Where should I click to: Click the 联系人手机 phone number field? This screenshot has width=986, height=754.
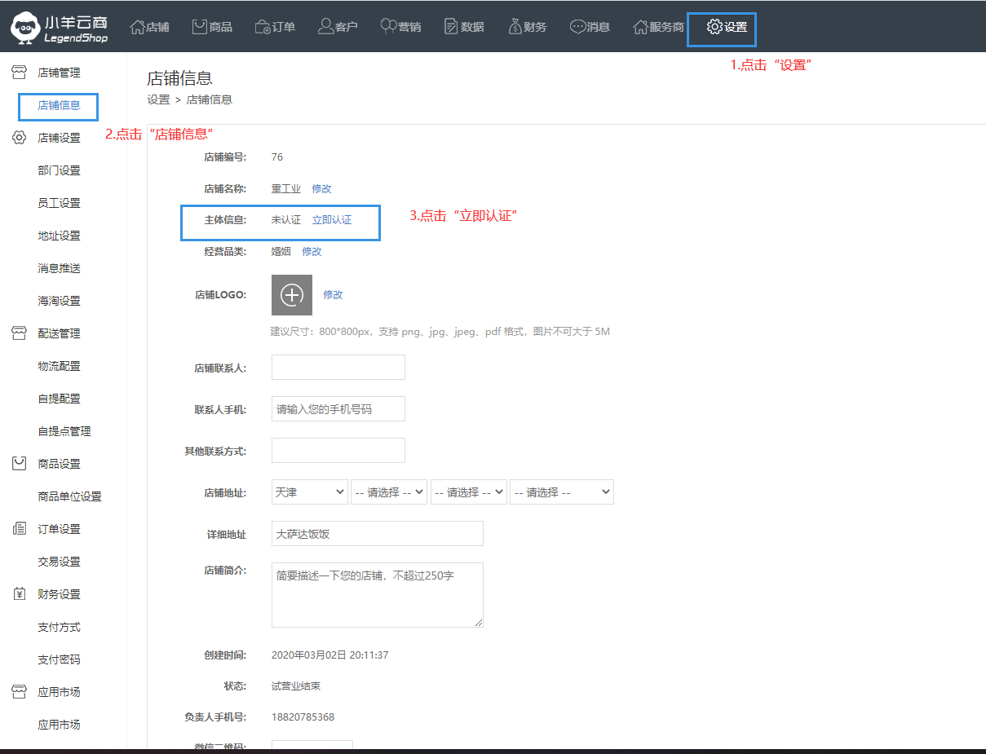338,409
